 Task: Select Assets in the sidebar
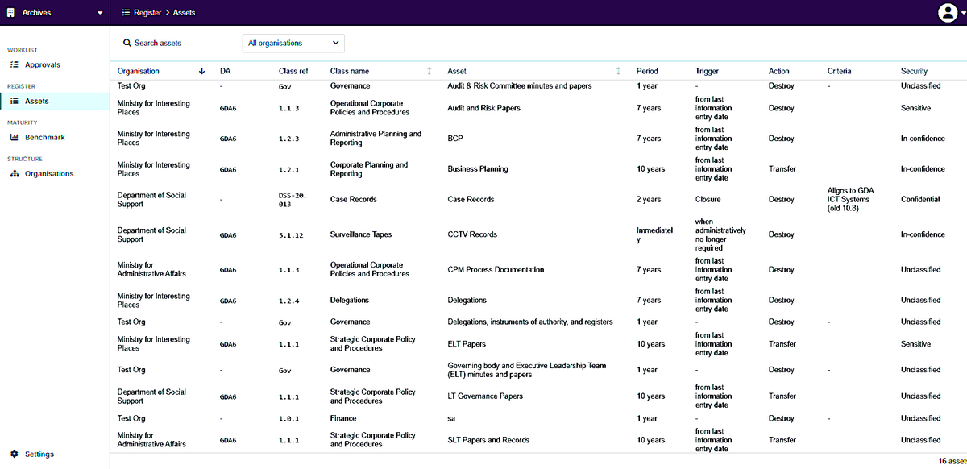click(x=37, y=101)
